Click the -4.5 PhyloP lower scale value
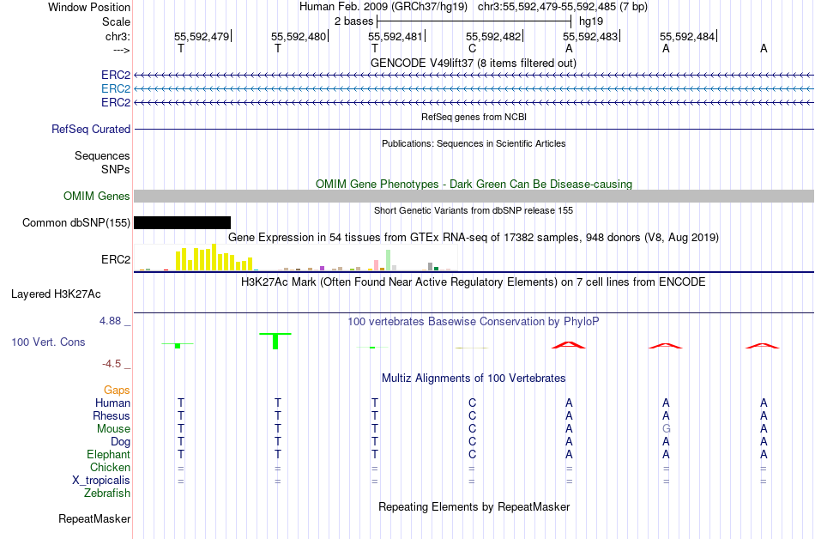The image size is (815, 539). coord(112,364)
